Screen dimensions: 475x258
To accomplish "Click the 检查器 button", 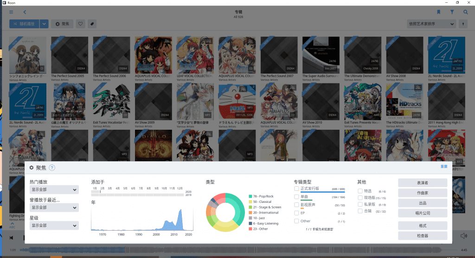I will (422, 236).
